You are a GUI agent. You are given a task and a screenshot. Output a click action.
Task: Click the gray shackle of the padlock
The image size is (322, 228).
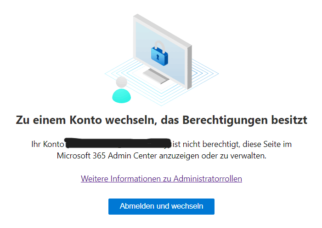(160, 46)
